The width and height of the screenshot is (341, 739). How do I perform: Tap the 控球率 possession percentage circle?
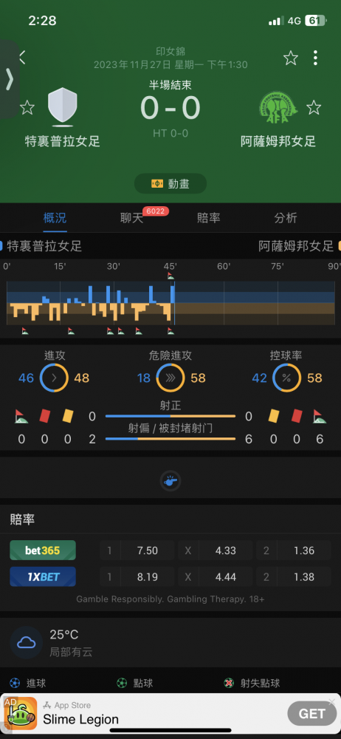286,378
